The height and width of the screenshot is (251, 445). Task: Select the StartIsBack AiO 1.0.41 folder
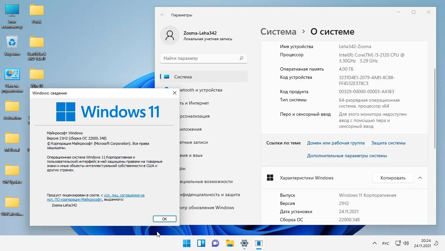[37, 48]
